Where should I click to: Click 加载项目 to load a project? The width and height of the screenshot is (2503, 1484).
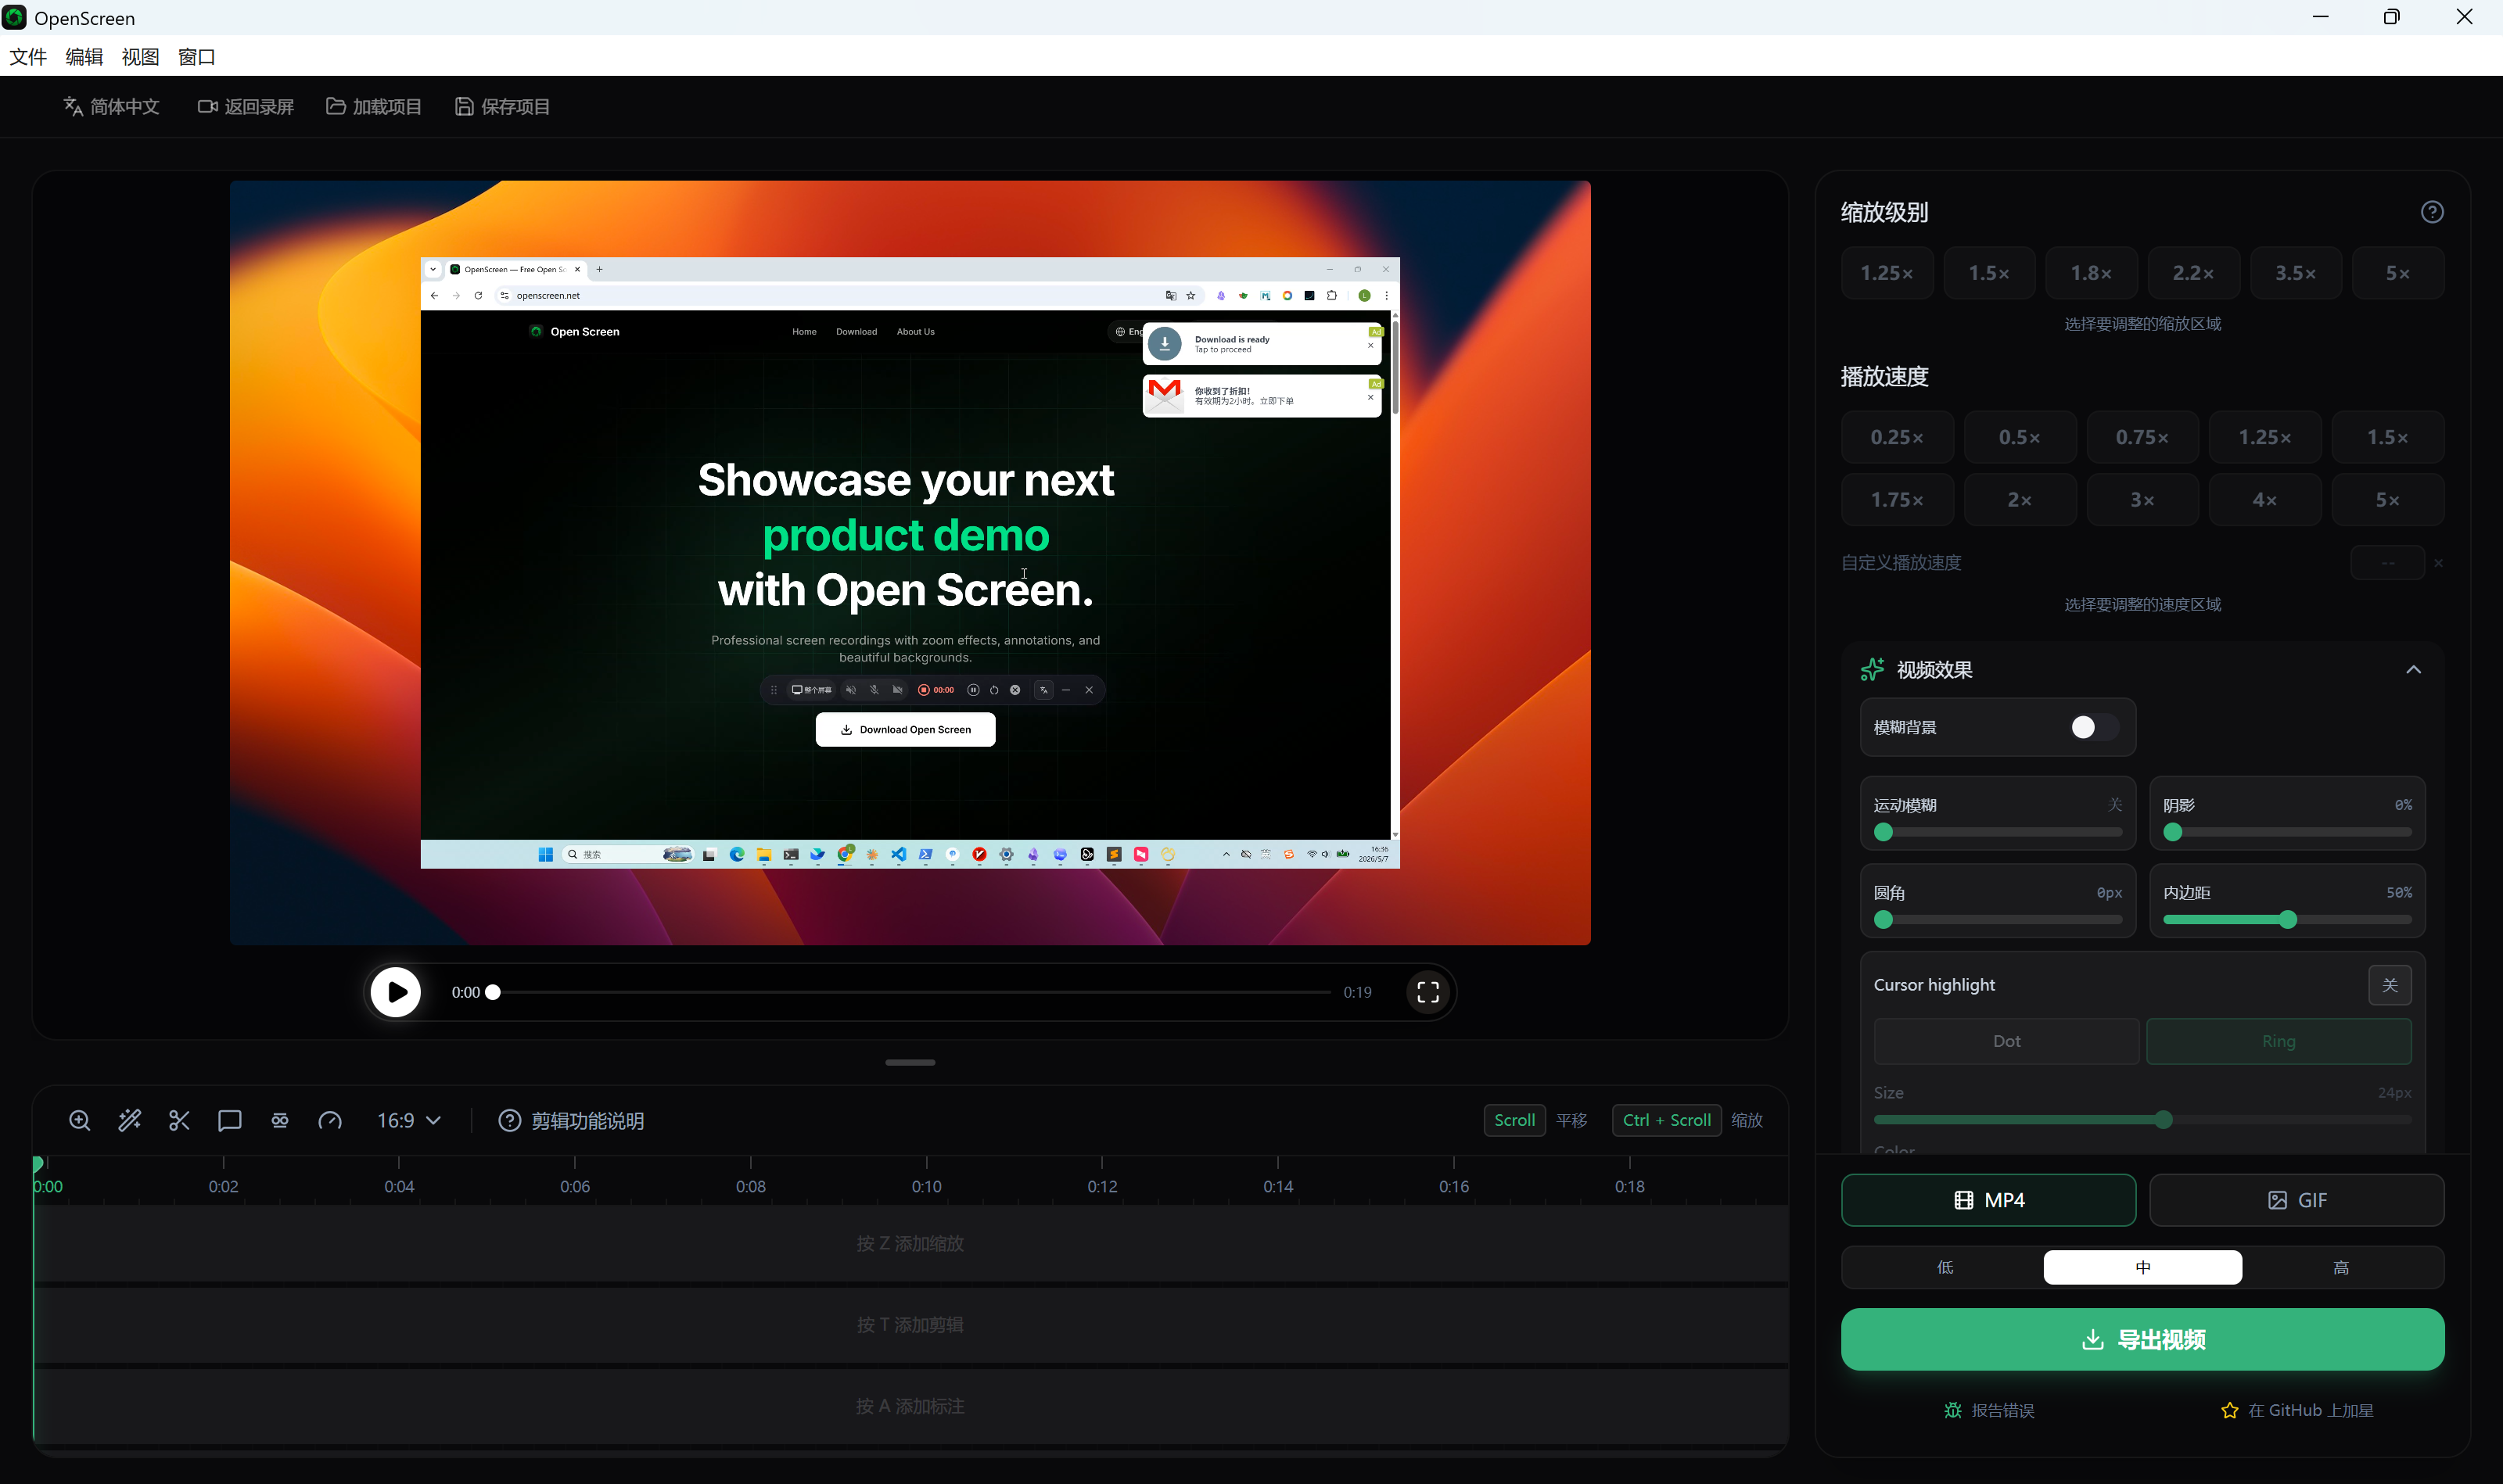pos(373,106)
